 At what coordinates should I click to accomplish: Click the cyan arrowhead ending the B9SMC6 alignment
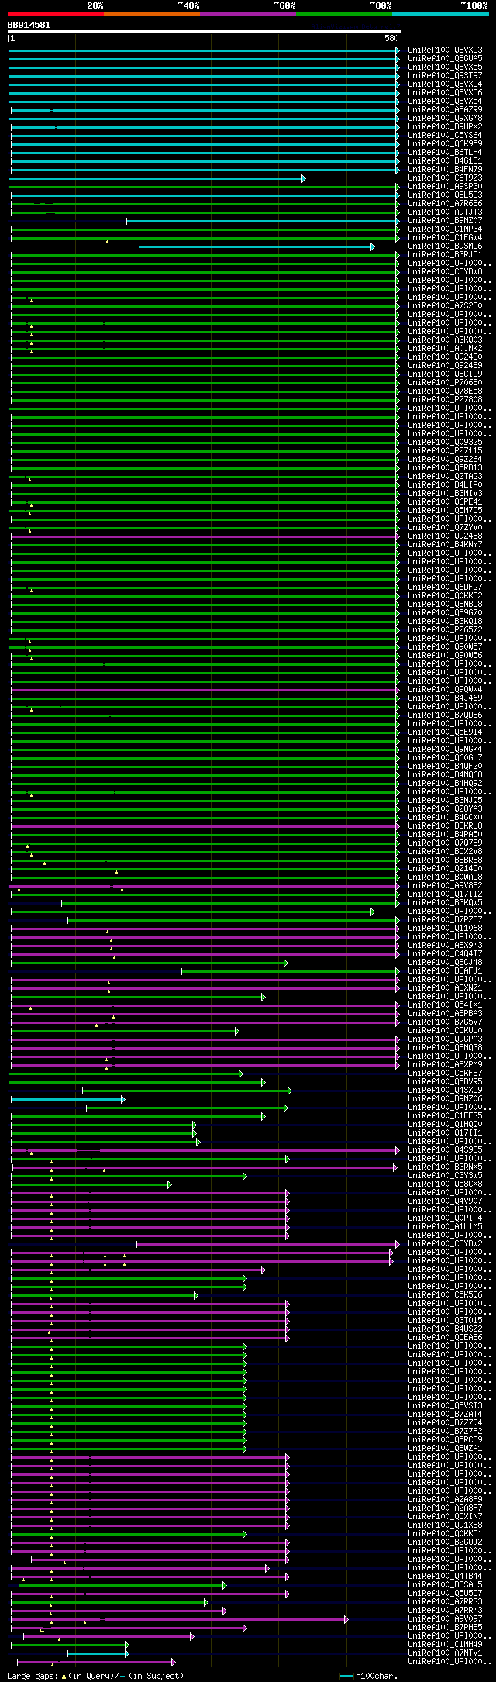click(x=372, y=246)
